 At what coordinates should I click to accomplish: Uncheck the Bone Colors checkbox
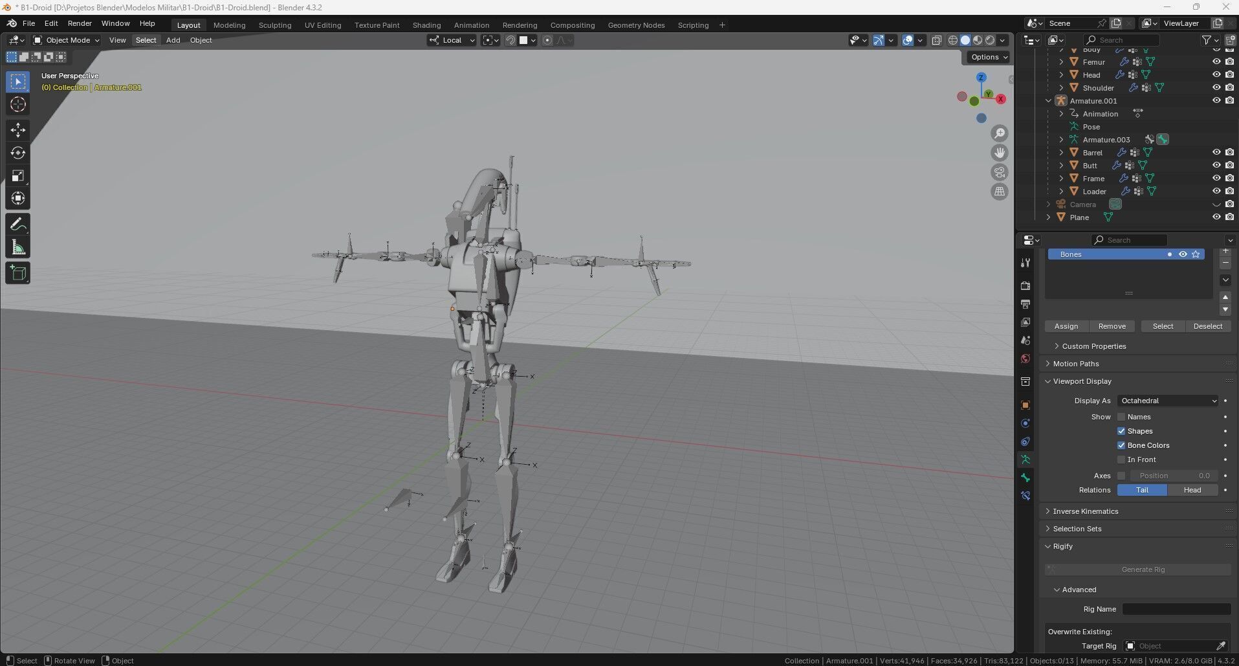point(1121,445)
